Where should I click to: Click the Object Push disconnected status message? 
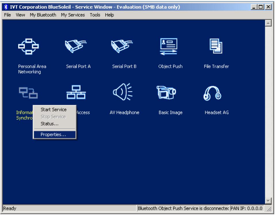[183, 208]
